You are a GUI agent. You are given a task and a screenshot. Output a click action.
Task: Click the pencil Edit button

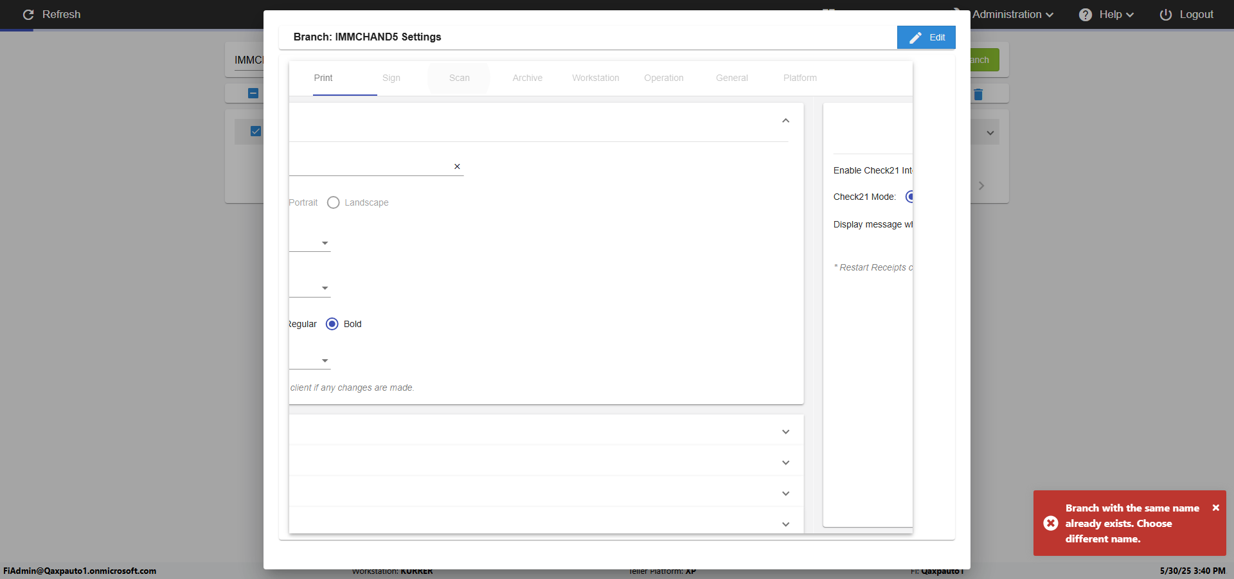pyautogui.click(x=926, y=37)
